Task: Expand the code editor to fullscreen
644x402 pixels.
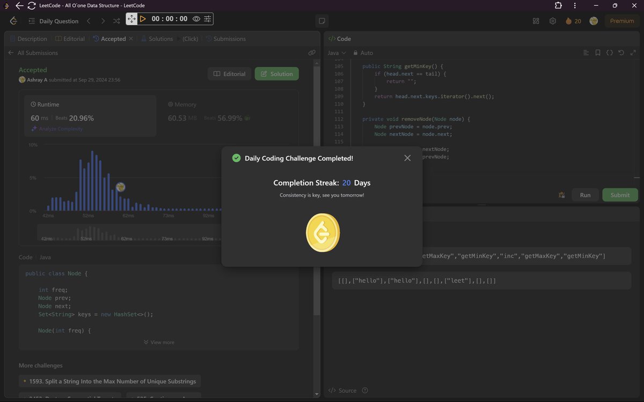Action: pos(633,53)
